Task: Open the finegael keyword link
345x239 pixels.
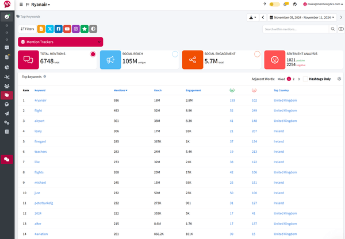Action: coord(40,141)
